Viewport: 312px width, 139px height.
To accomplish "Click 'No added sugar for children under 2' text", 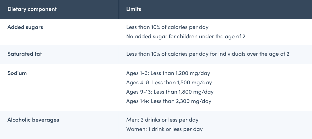I will (x=186, y=36).
